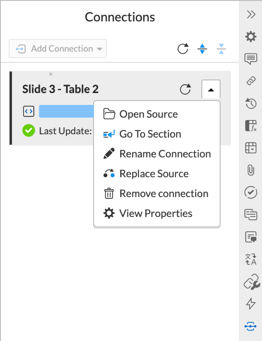The image size is (262, 341).
Task: Select the link icon in the sidebar
Action: (250, 81)
